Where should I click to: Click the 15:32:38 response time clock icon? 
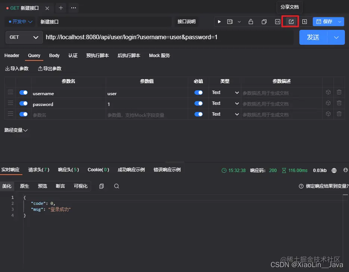click(224, 171)
